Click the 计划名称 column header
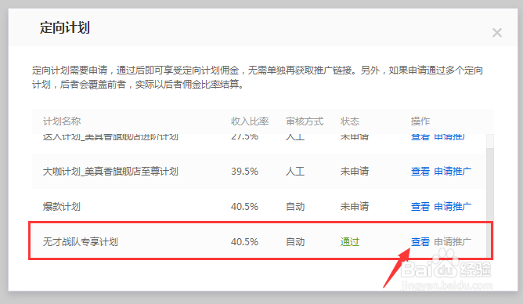The height and width of the screenshot is (304, 523). click(x=62, y=121)
